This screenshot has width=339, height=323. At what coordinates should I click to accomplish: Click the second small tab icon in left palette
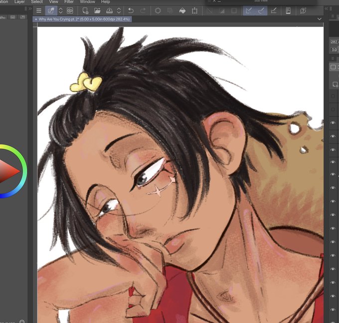point(22,17)
